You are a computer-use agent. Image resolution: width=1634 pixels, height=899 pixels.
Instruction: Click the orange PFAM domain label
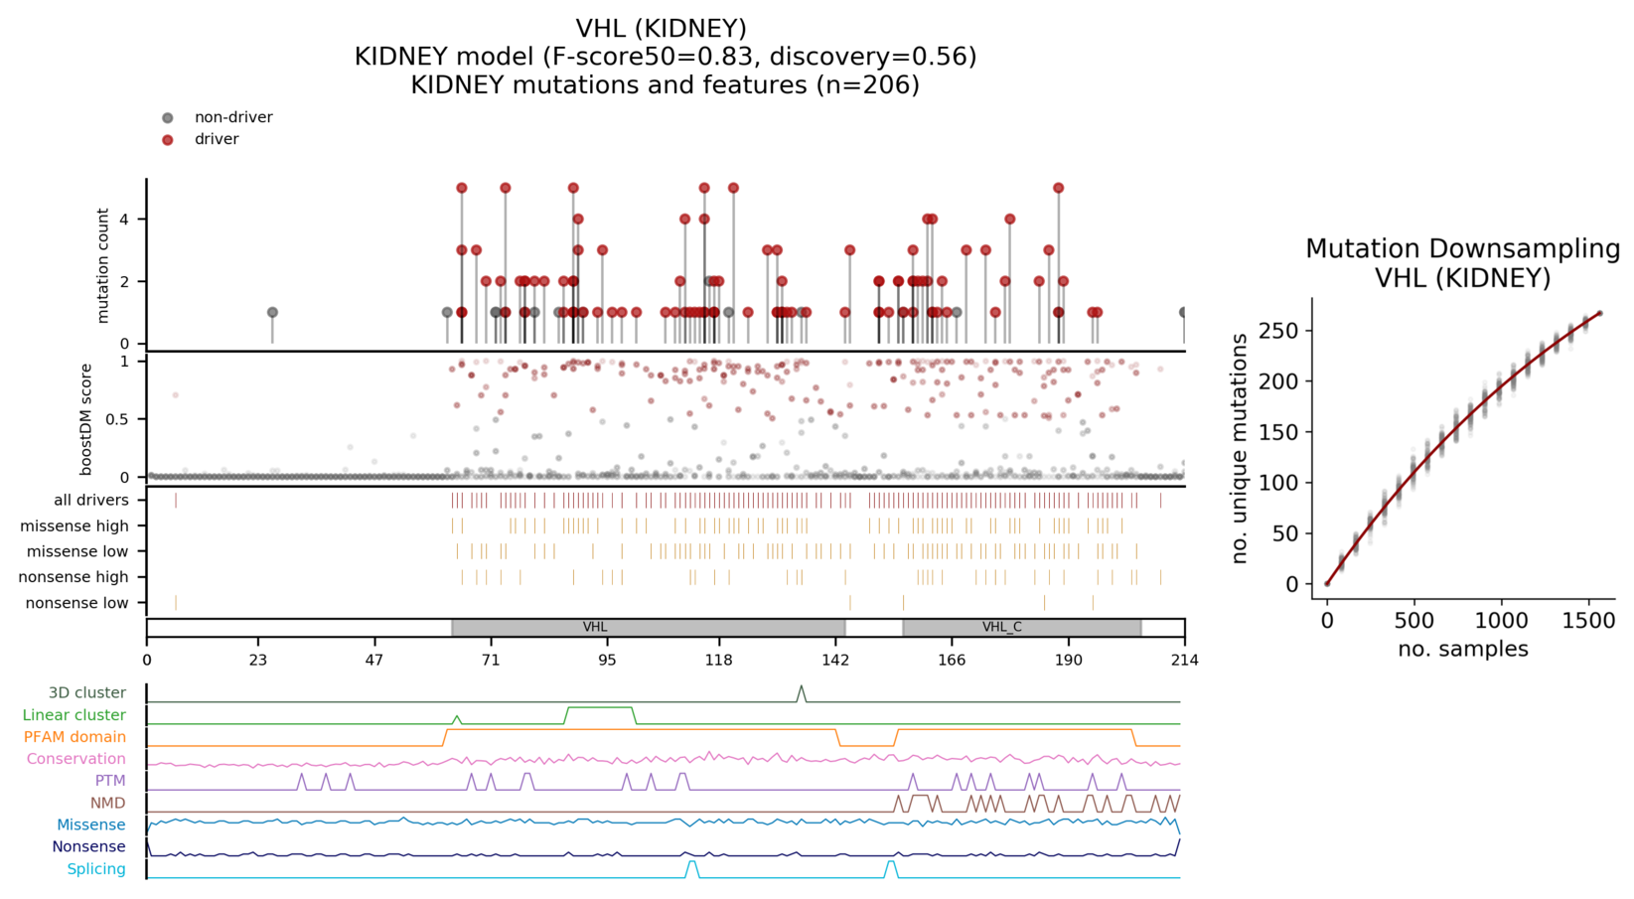click(x=75, y=737)
